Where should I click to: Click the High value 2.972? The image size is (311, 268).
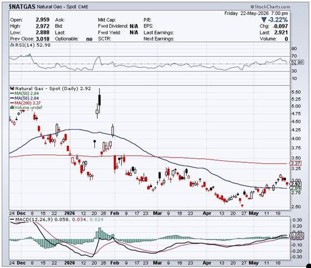tap(42, 26)
